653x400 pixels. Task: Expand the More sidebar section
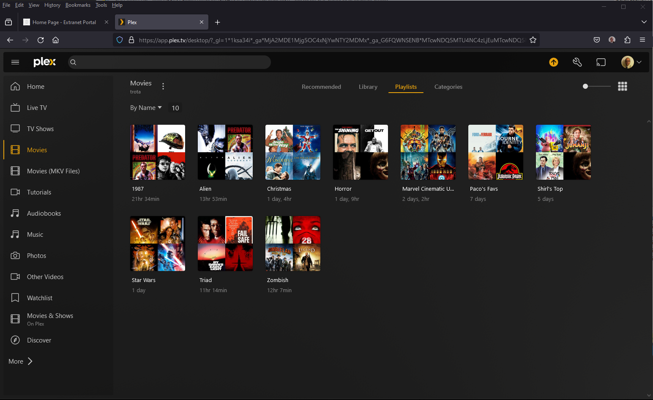click(x=20, y=361)
